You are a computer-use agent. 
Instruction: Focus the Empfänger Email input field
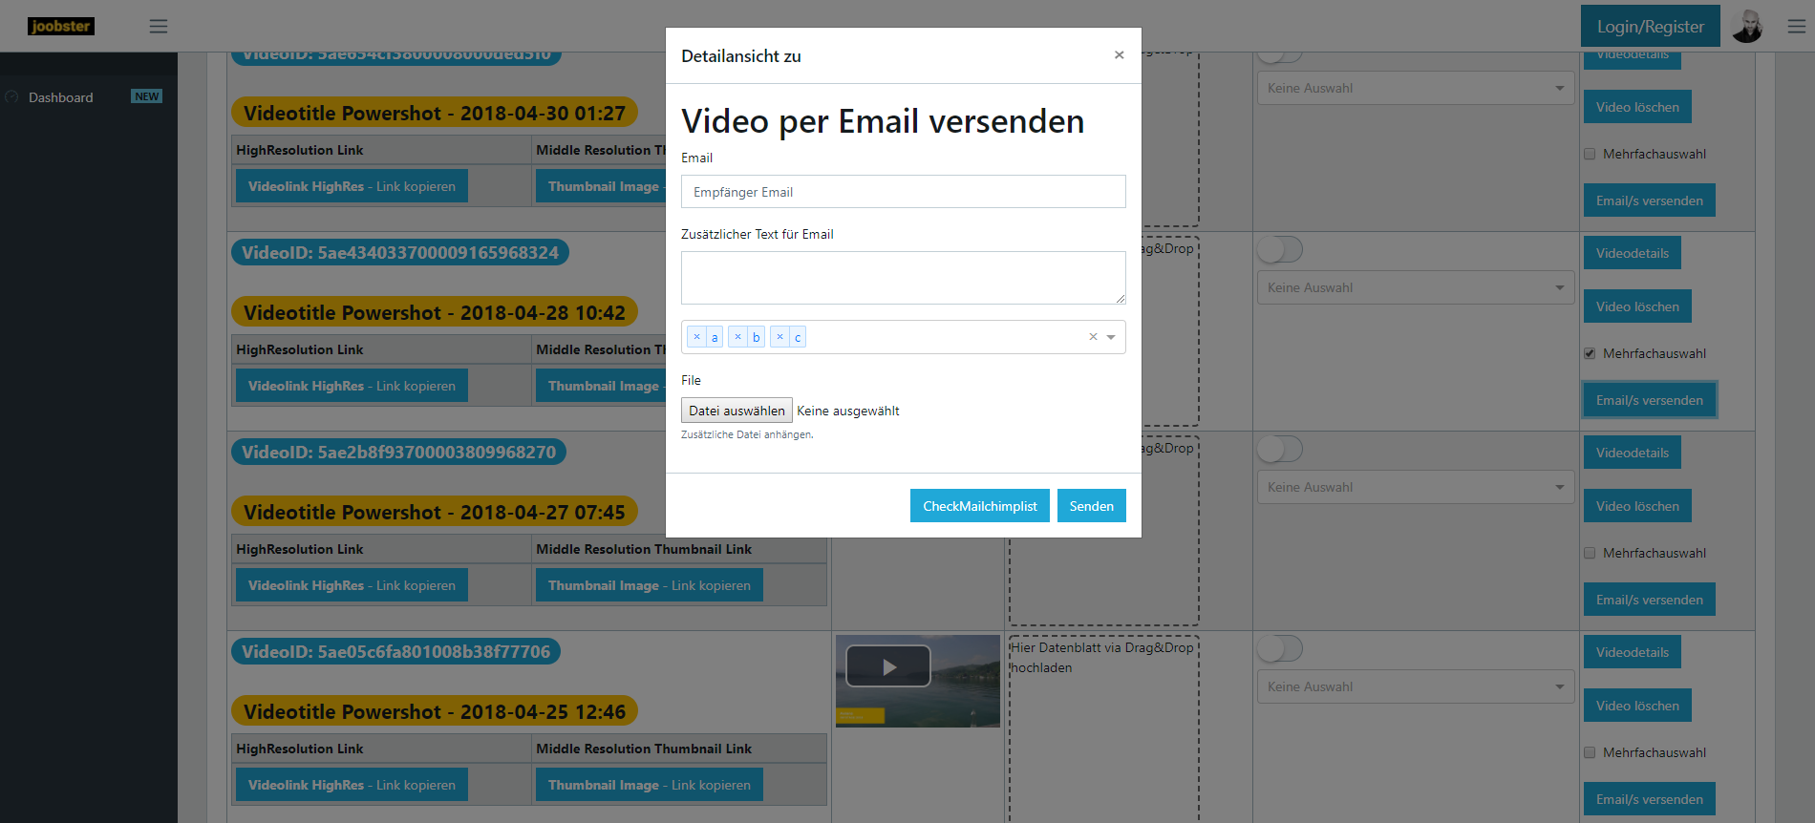[x=903, y=192]
